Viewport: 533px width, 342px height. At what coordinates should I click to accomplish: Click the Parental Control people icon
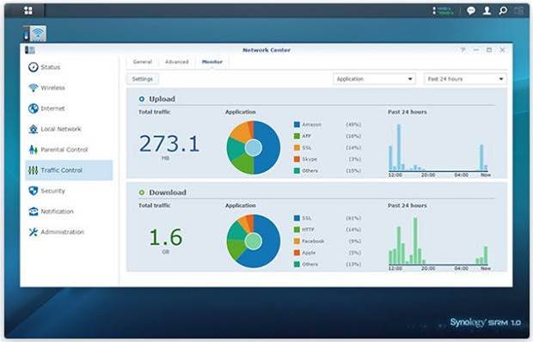pos(34,150)
